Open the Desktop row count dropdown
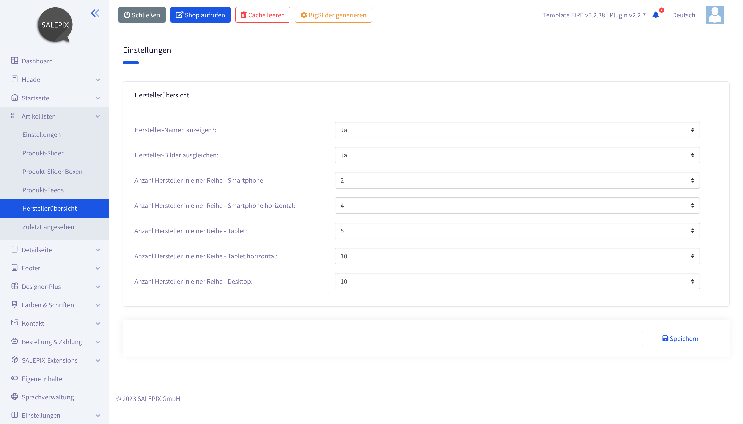743x424 pixels. tap(517, 281)
